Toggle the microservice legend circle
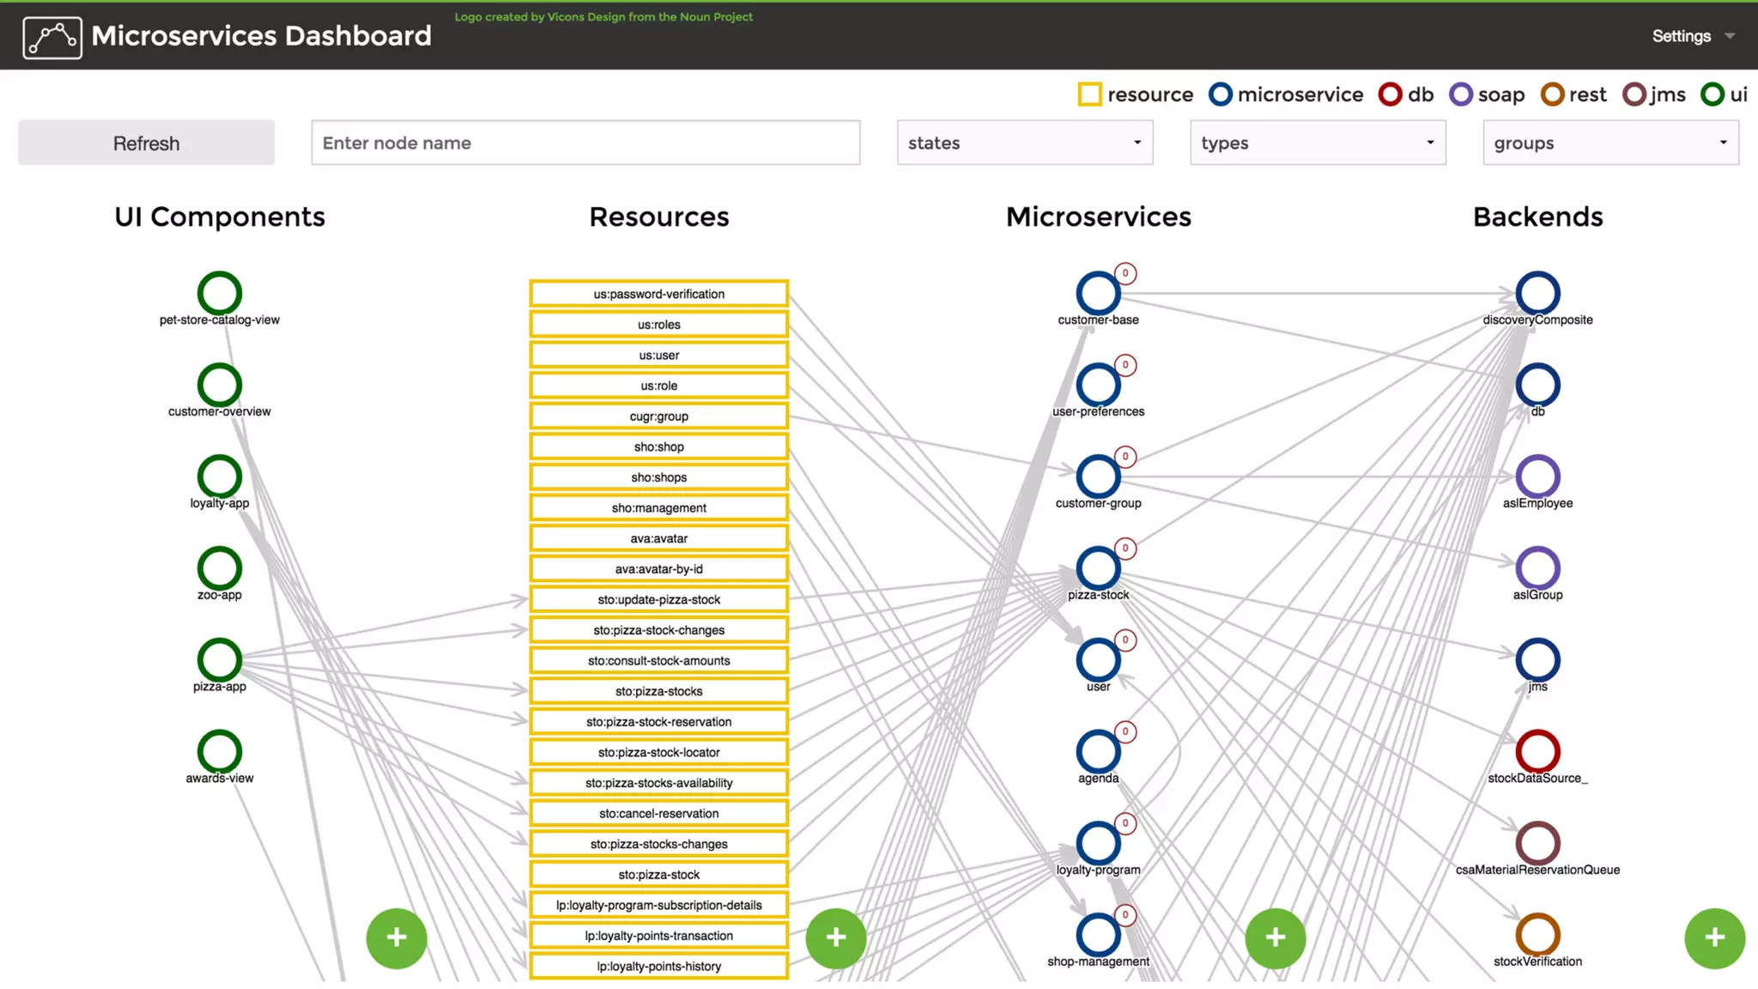1758x989 pixels. pyautogui.click(x=1220, y=94)
